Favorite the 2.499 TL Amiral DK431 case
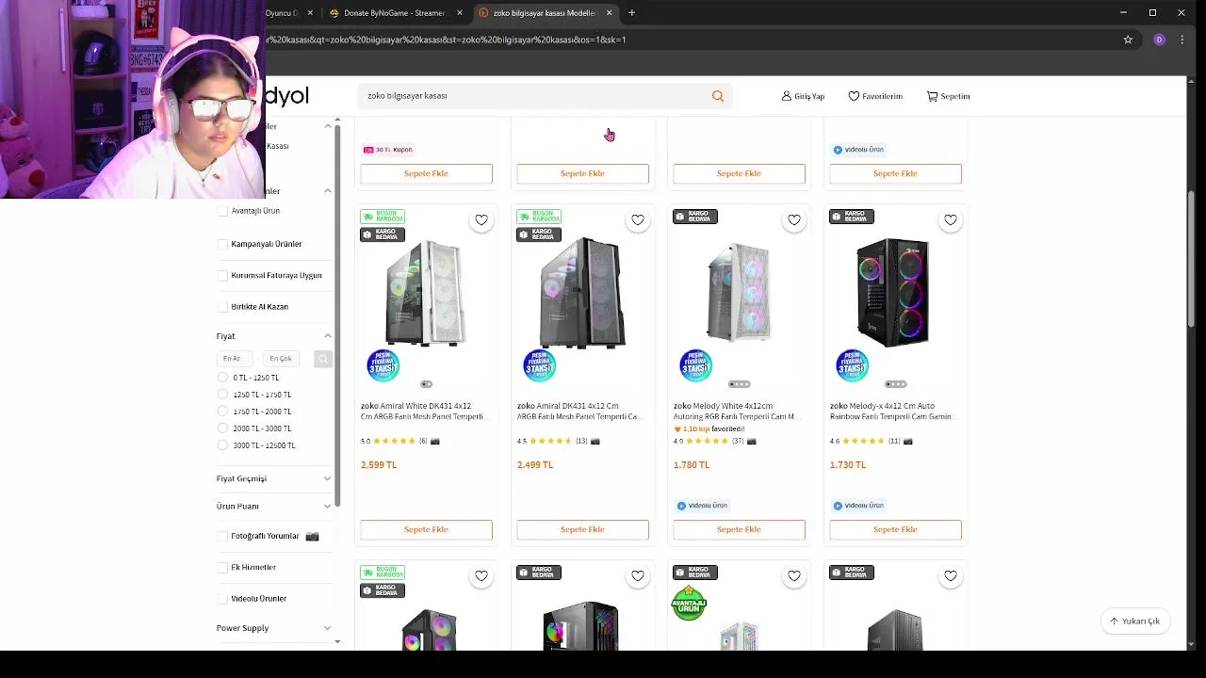Screen dimensions: 1206x678 [x=638, y=220]
